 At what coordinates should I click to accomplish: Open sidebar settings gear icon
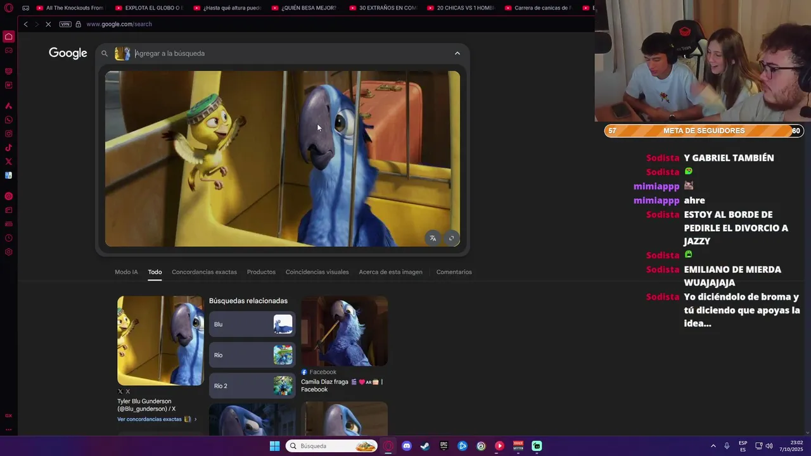(x=9, y=252)
